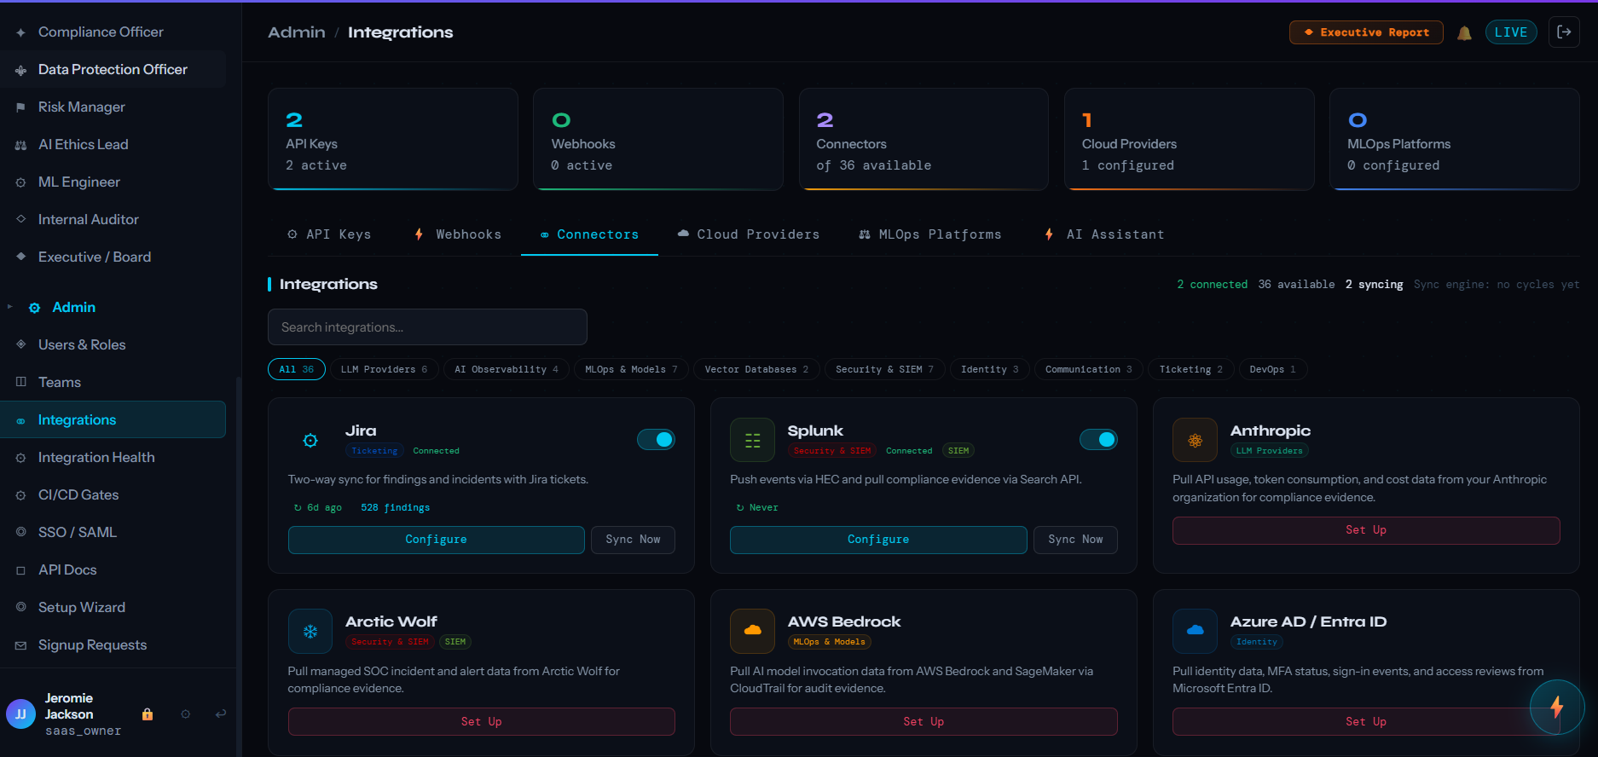
Task: Filter by DevOps chip
Action: click(x=1272, y=369)
